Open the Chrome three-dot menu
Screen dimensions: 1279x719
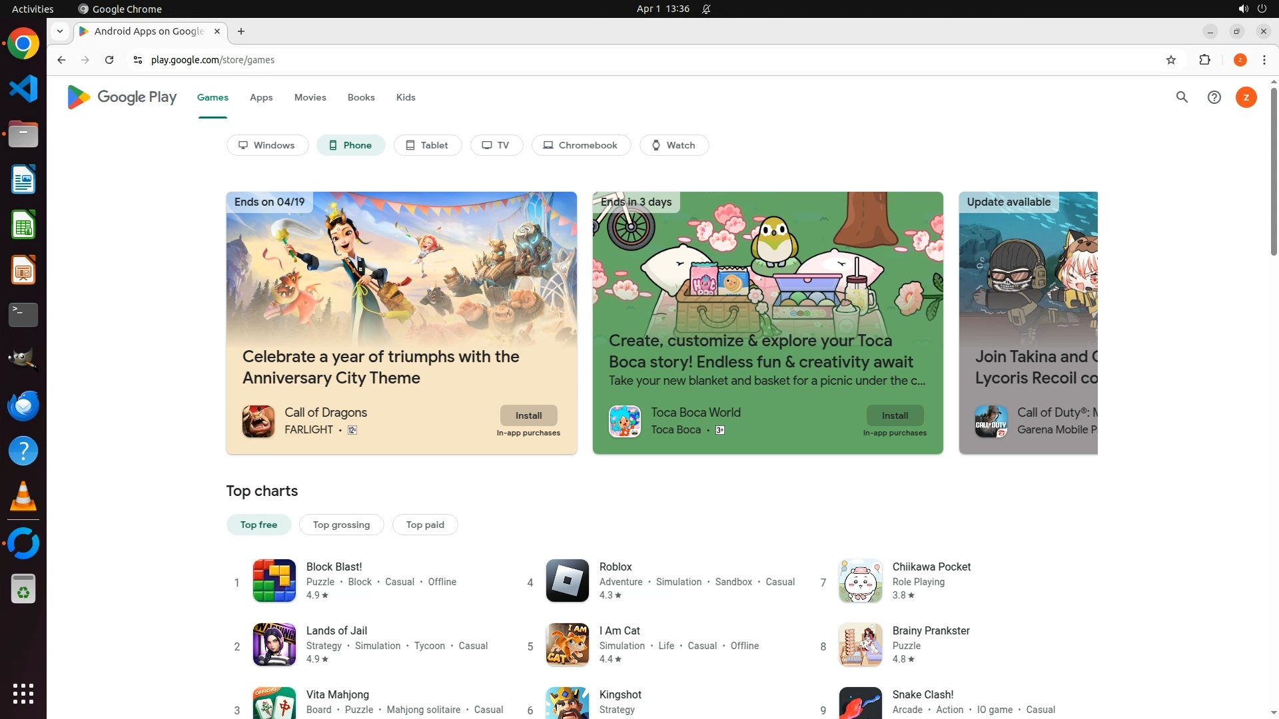[1264, 60]
